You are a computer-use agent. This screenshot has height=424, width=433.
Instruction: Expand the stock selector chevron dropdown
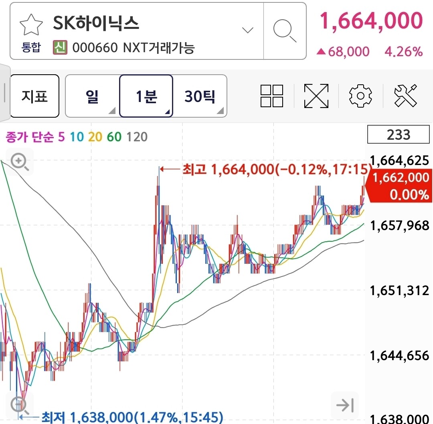[x=247, y=30]
